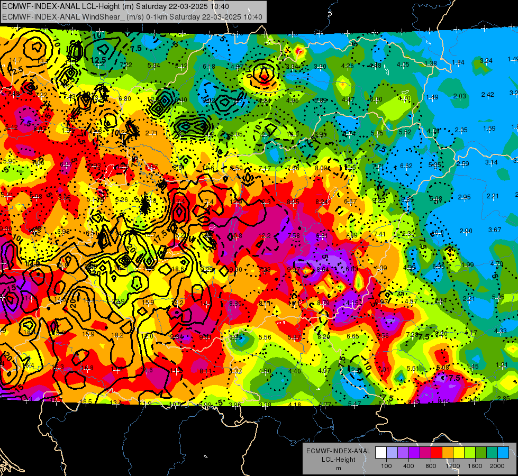This screenshot has width=518, height=476.
Task: Click the map value 1.45
Action: point(472,366)
